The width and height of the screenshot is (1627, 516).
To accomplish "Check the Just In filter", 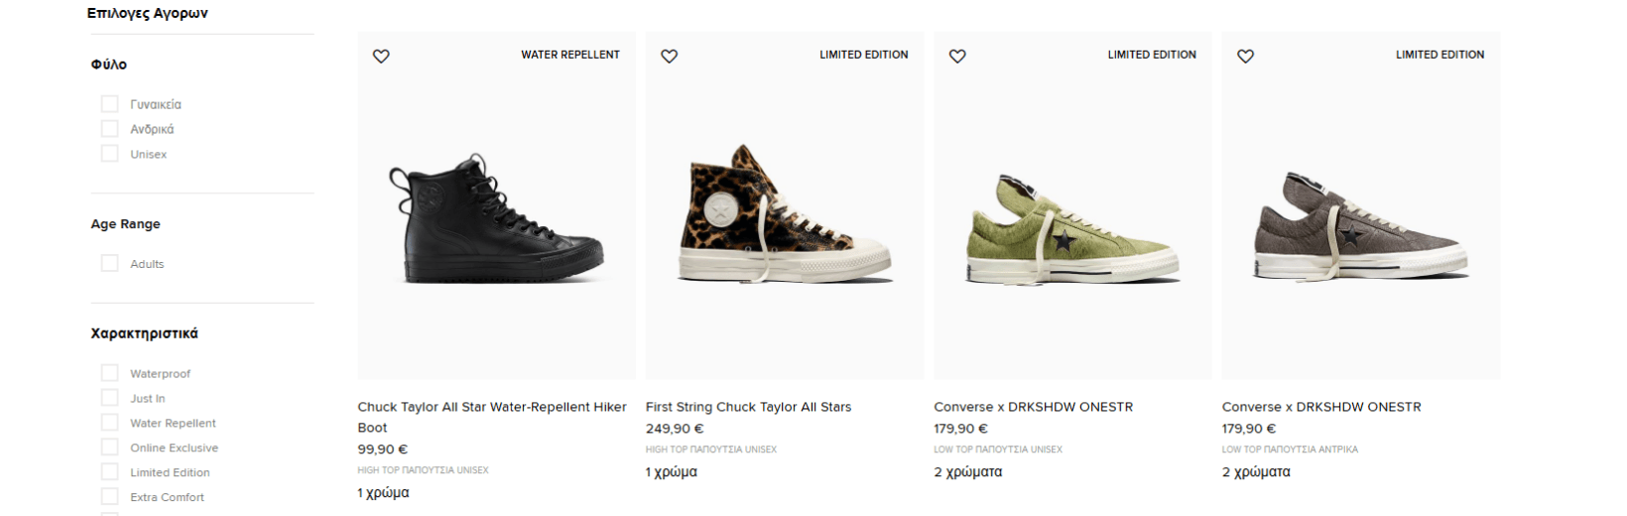I will pyautogui.click(x=110, y=398).
